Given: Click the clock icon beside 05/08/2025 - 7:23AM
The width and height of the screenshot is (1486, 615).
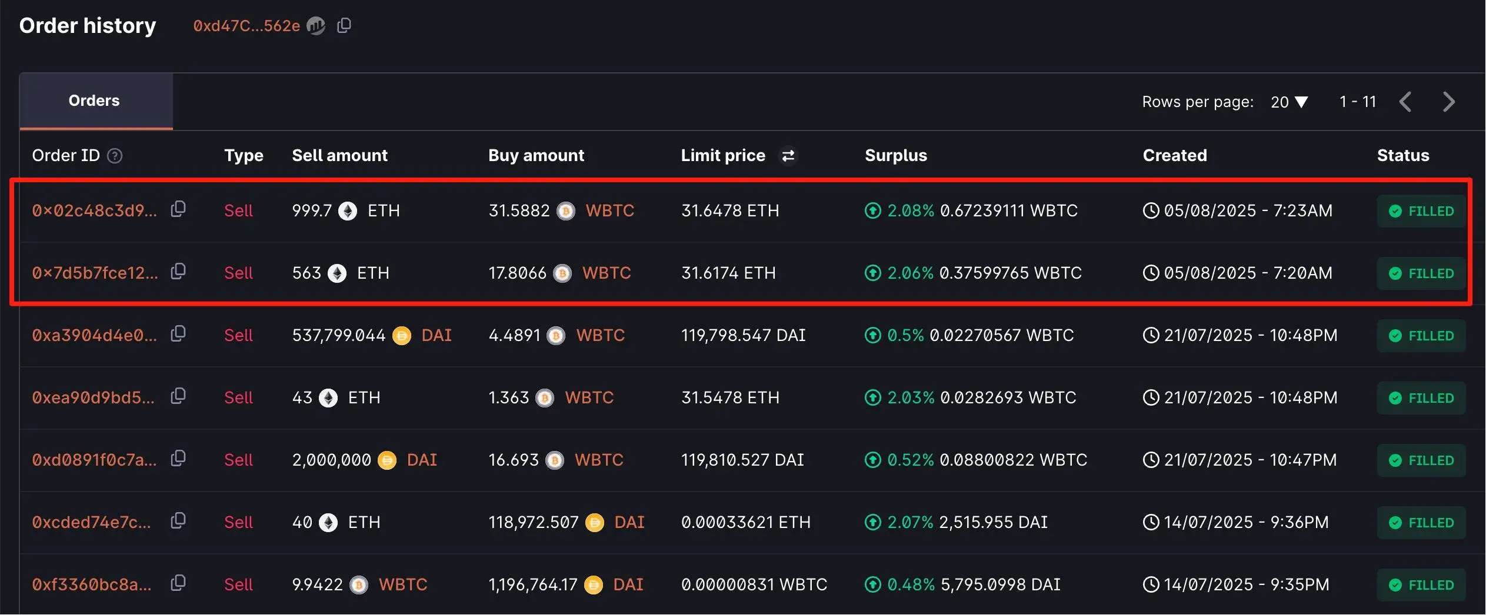Looking at the screenshot, I should click(1151, 210).
